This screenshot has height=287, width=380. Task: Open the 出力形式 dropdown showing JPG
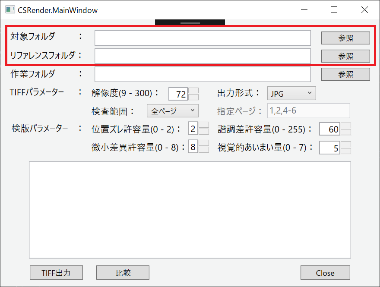point(291,93)
